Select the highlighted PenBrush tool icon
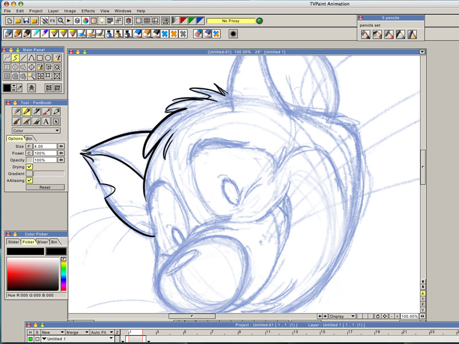The image size is (459, 344). (26, 111)
